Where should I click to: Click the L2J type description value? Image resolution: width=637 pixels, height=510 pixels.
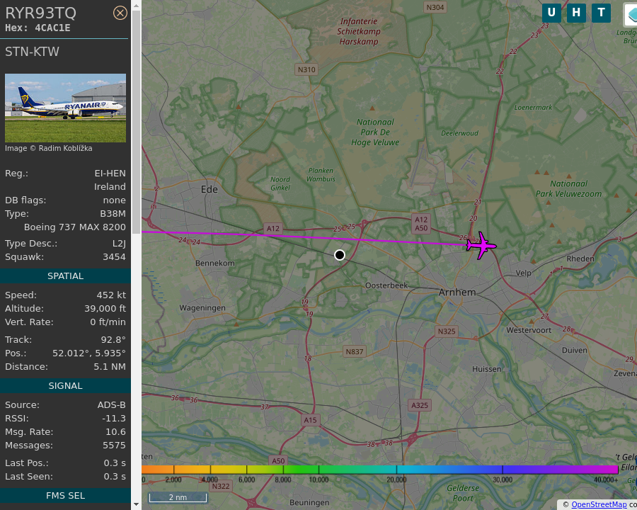[x=119, y=243]
